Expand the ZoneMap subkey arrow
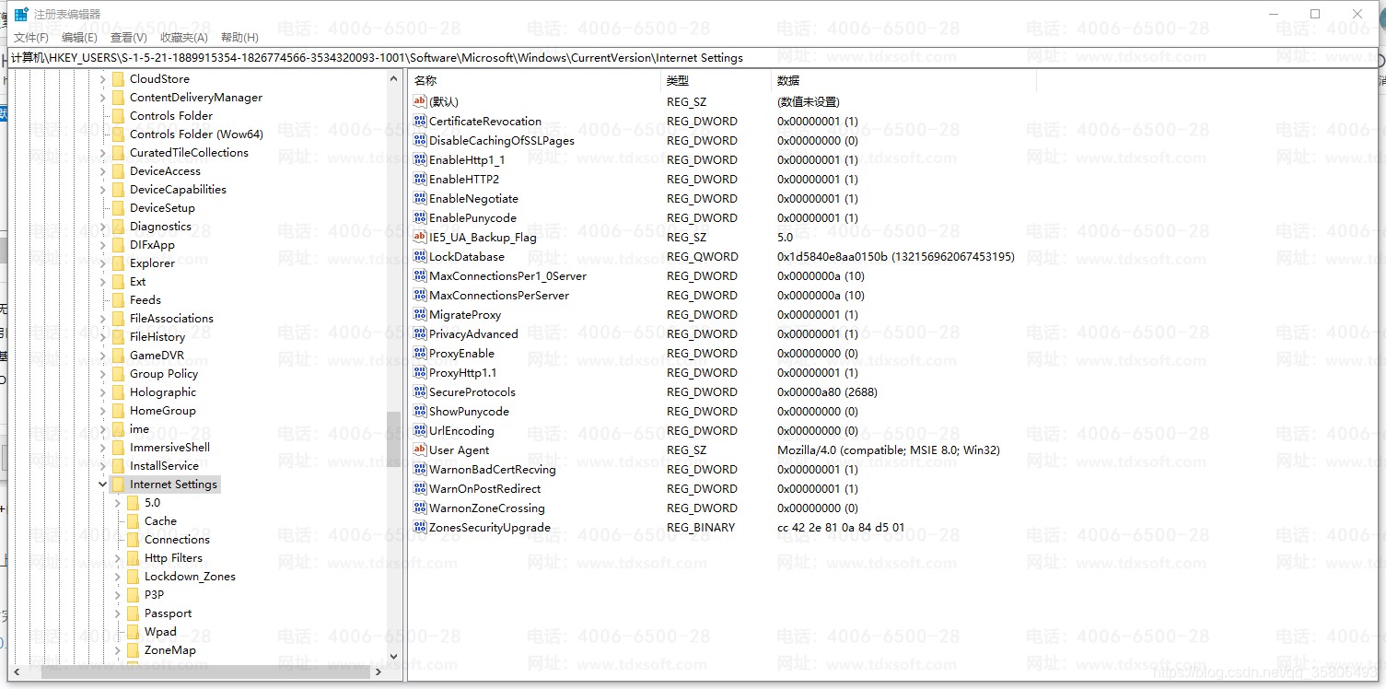 (117, 650)
